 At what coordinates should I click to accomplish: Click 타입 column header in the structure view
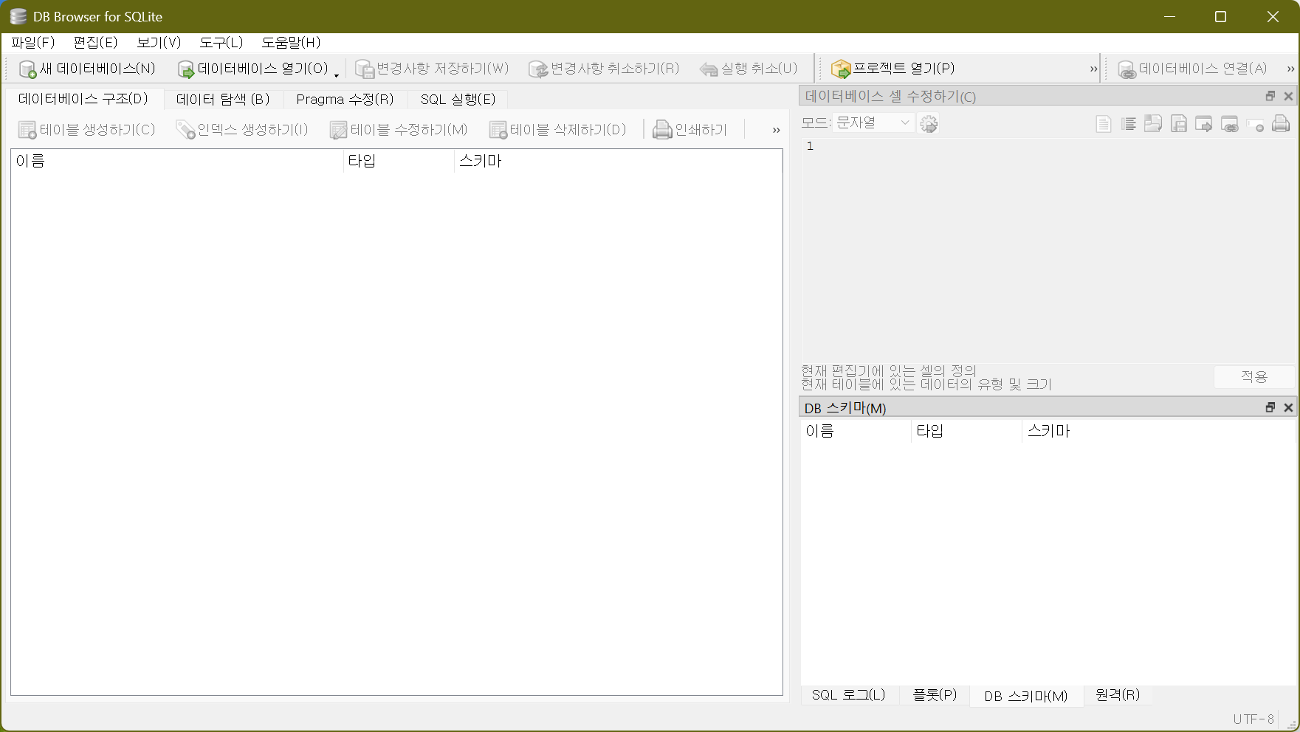click(399, 161)
